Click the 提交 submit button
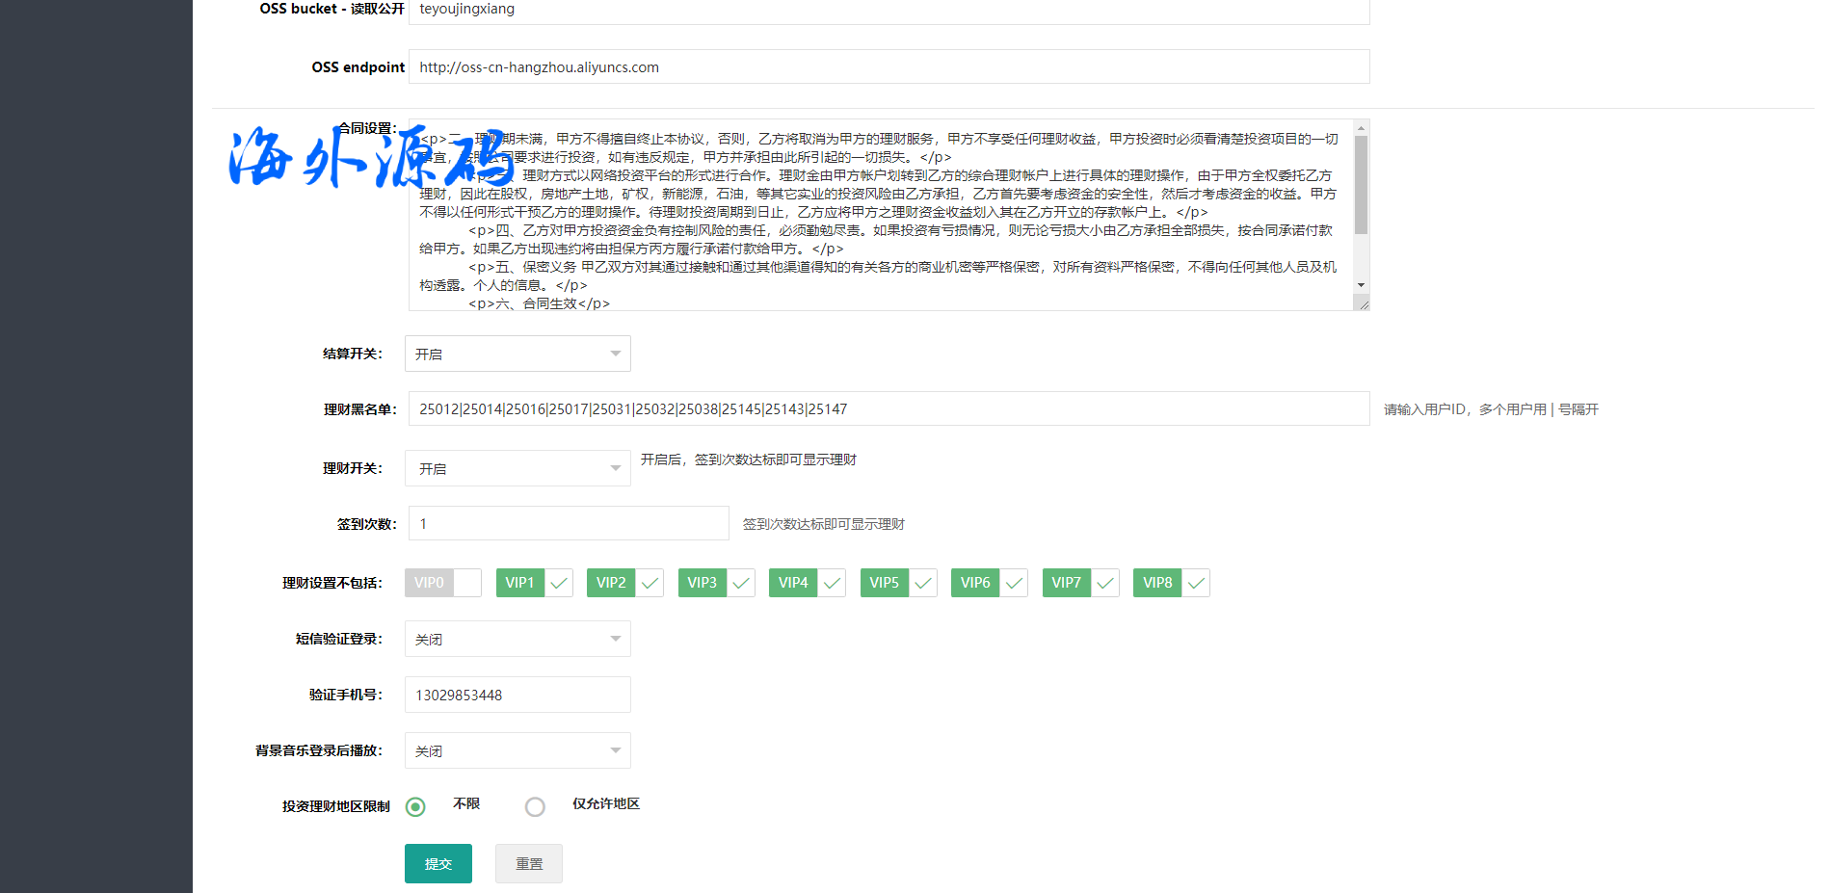This screenshot has width=1830, height=893. click(438, 864)
